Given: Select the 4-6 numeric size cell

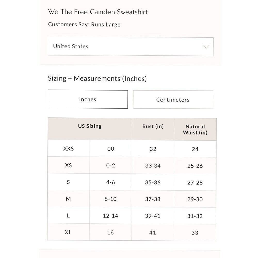Looking at the screenshot, I should point(110,182).
